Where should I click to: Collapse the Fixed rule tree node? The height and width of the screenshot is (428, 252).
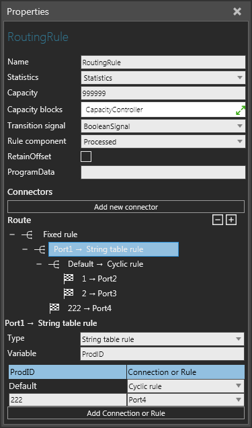[12, 234]
